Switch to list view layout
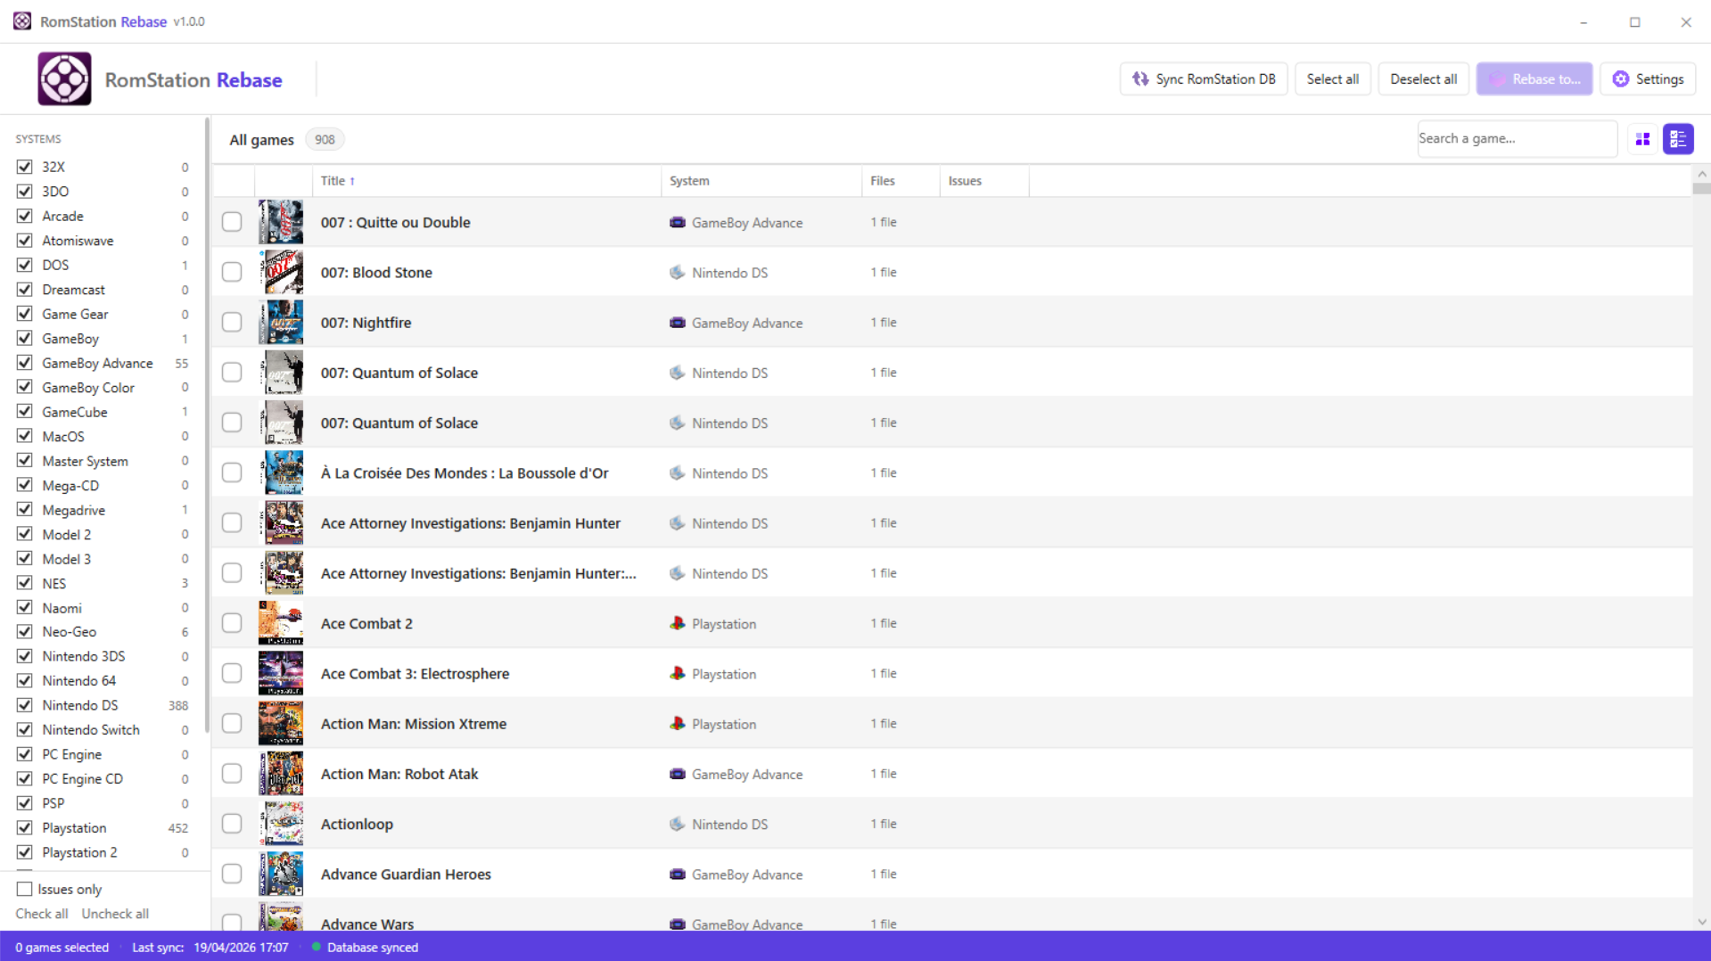1711x961 pixels. (1678, 139)
